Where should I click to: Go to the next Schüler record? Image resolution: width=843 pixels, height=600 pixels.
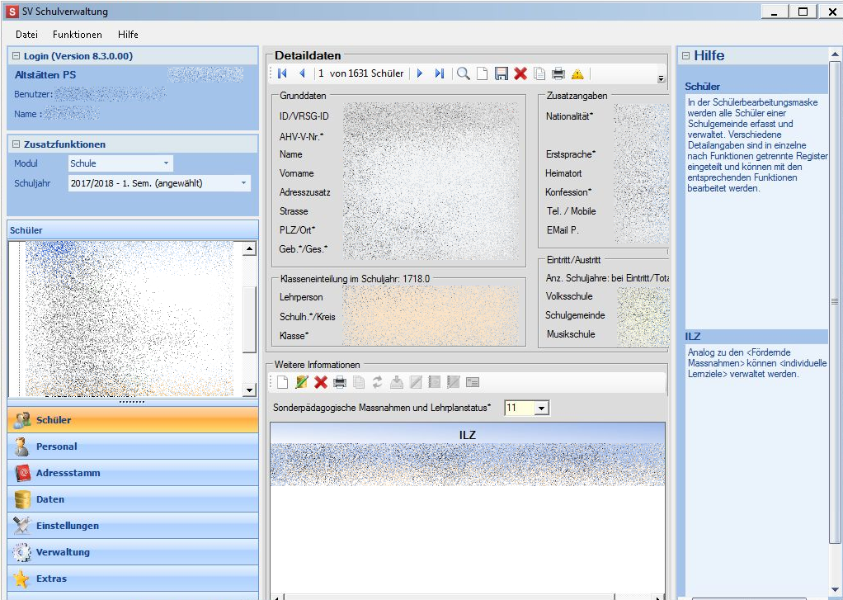[x=420, y=73]
